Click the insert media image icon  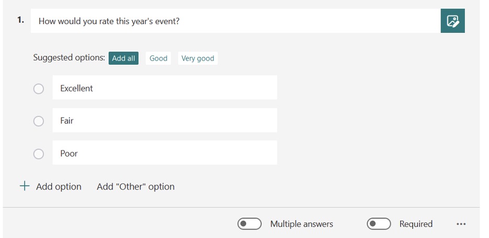(x=452, y=21)
